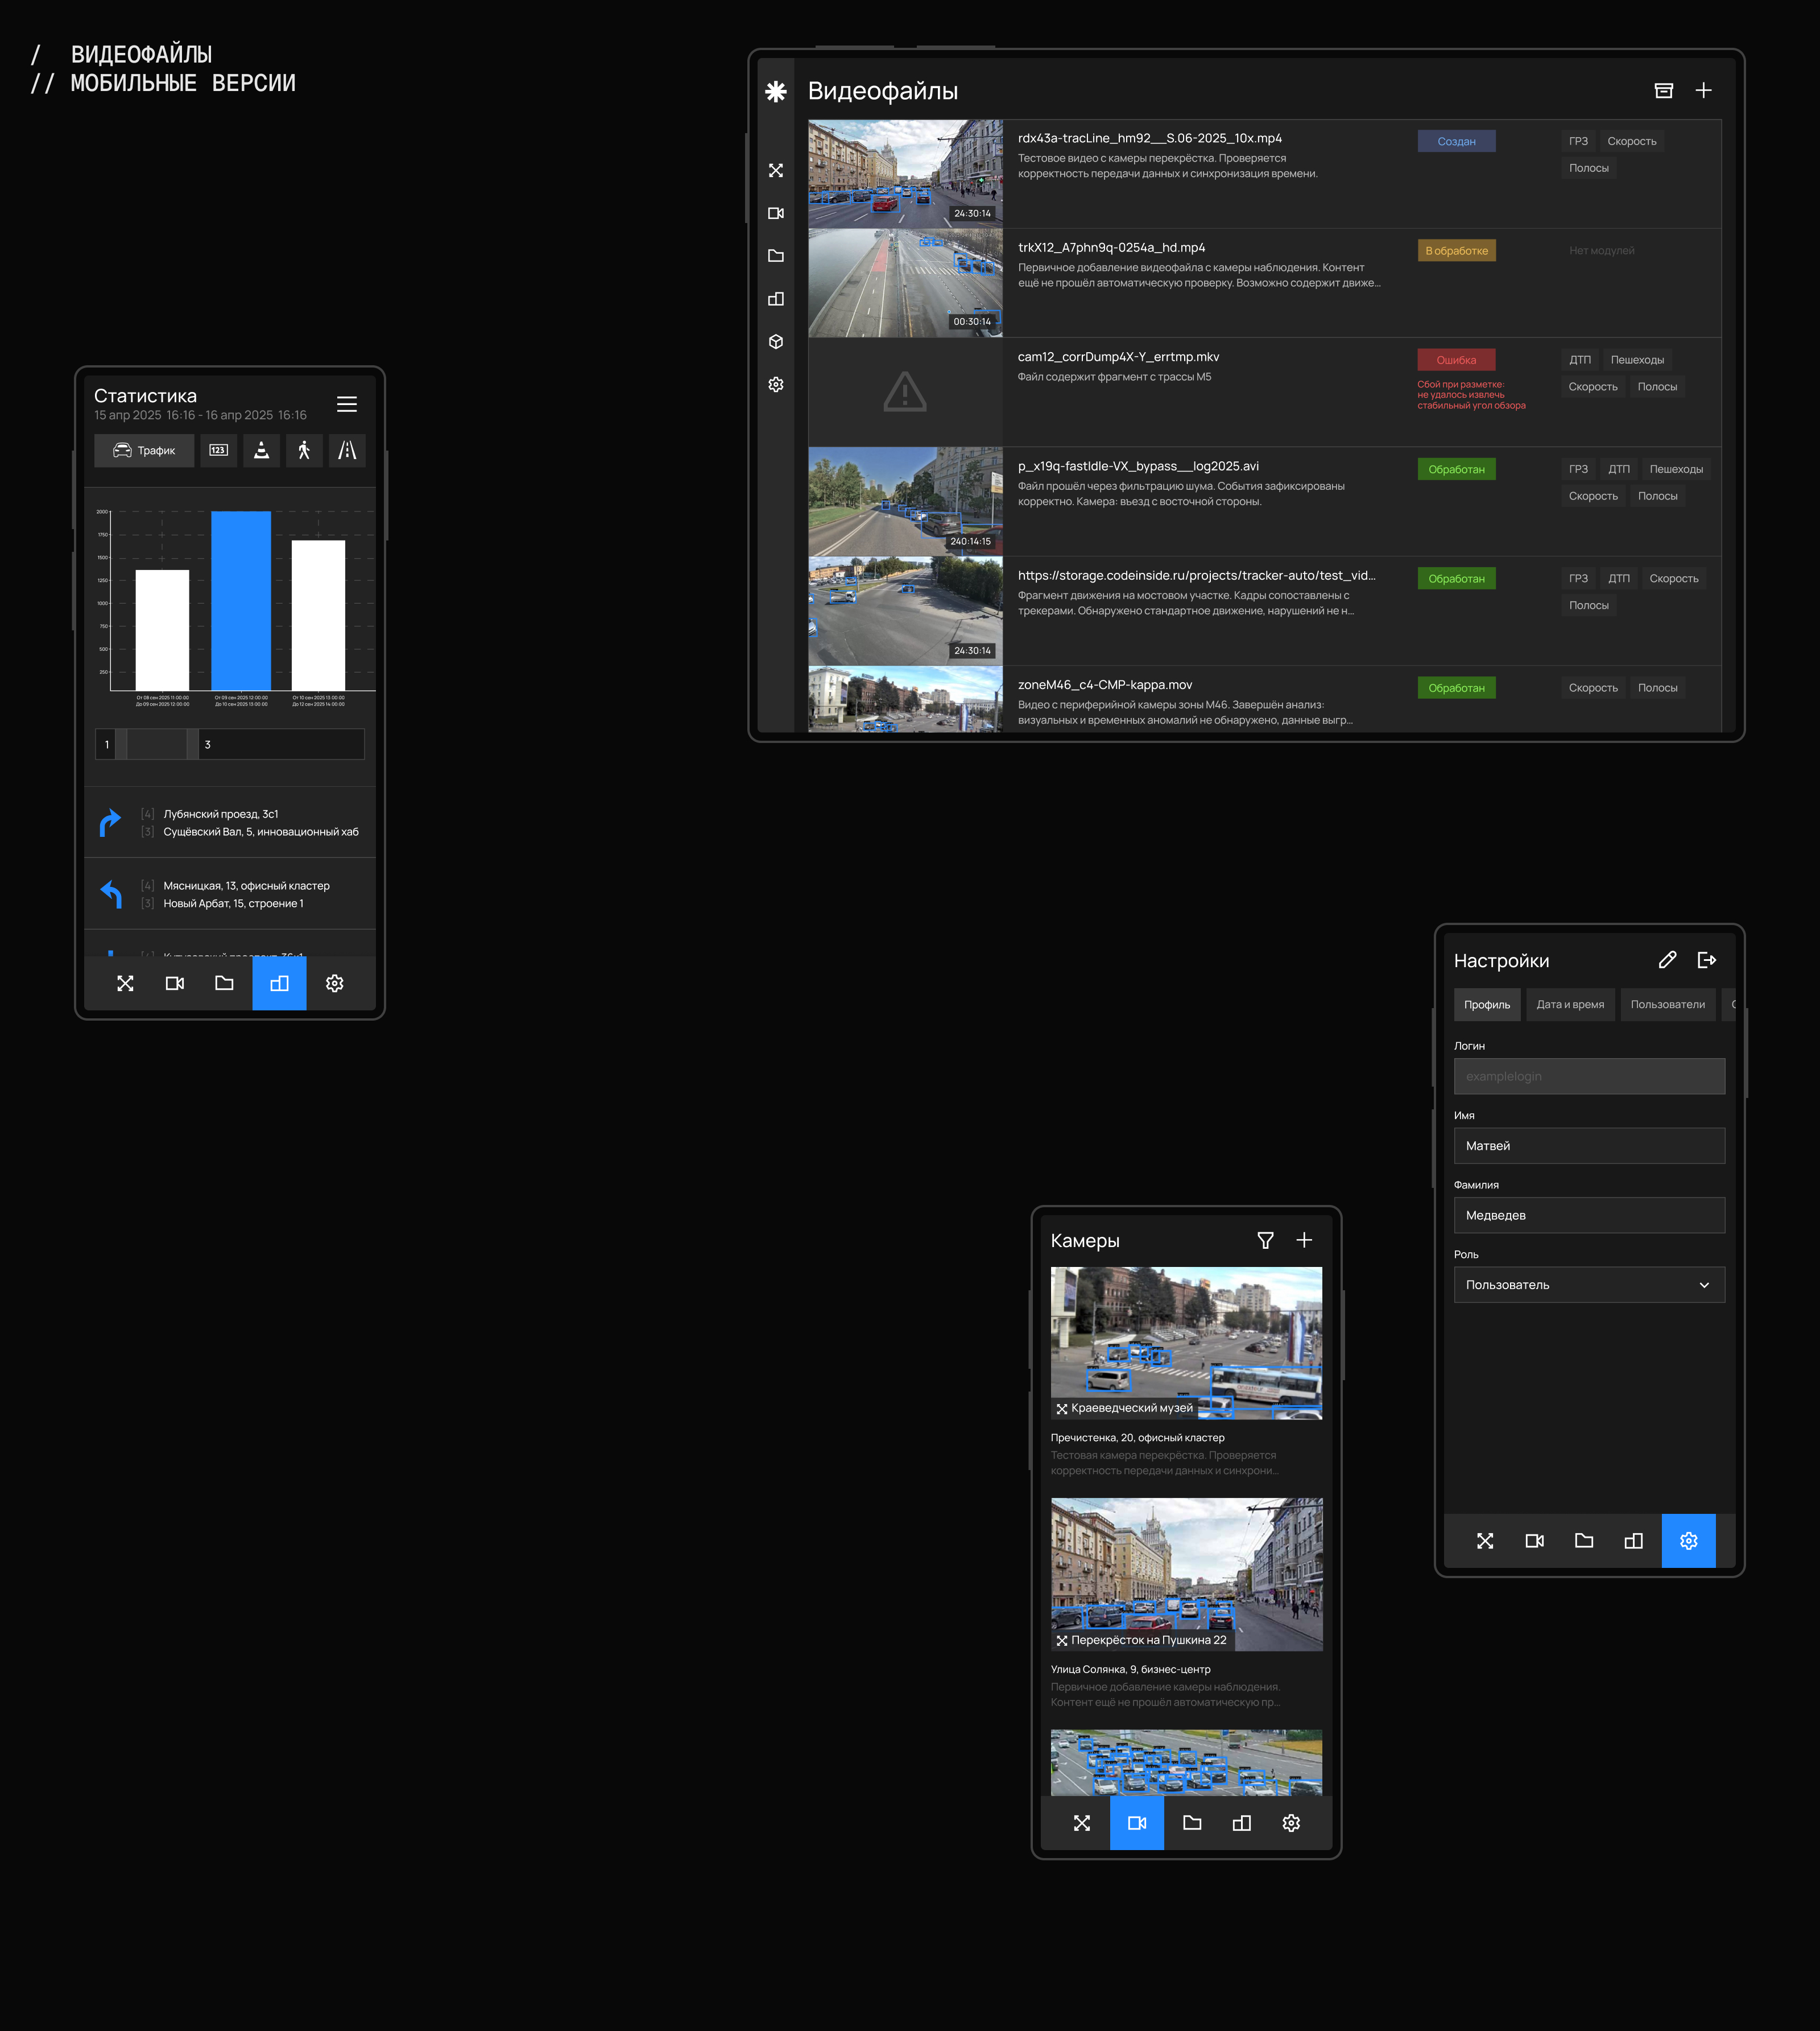Select the pedestrian icon filter in Статистика
This screenshot has height=2031, width=1820.
(x=304, y=451)
